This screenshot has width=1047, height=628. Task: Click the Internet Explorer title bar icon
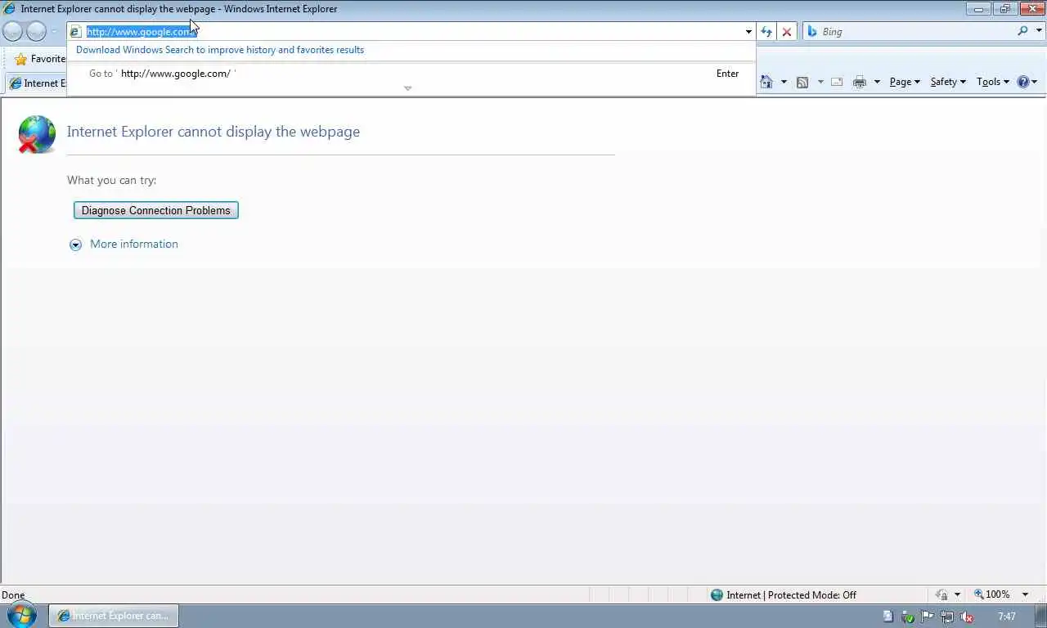tap(9, 9)
